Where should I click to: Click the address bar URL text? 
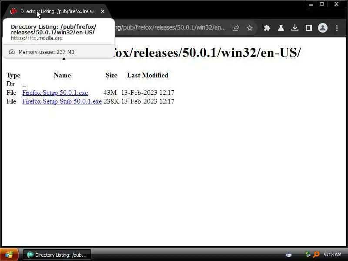(x=171, y=28)
